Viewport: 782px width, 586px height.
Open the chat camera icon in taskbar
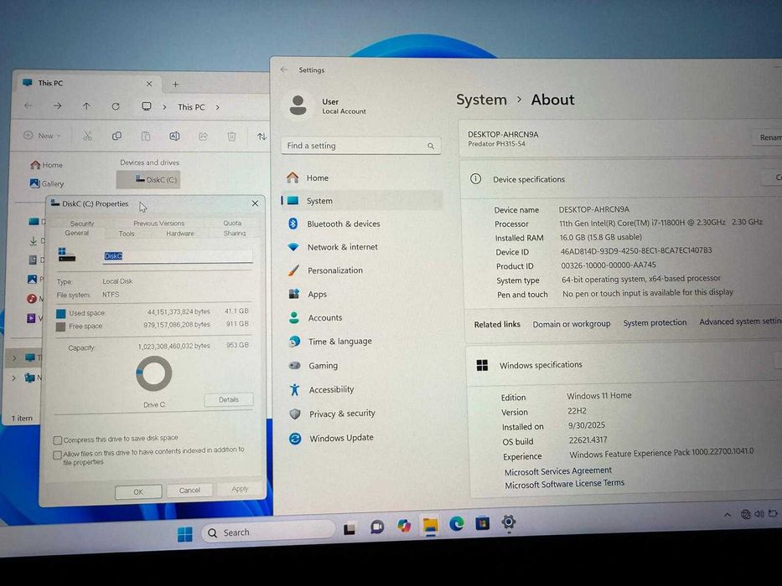pyautogui.click(x=377, y=527)
